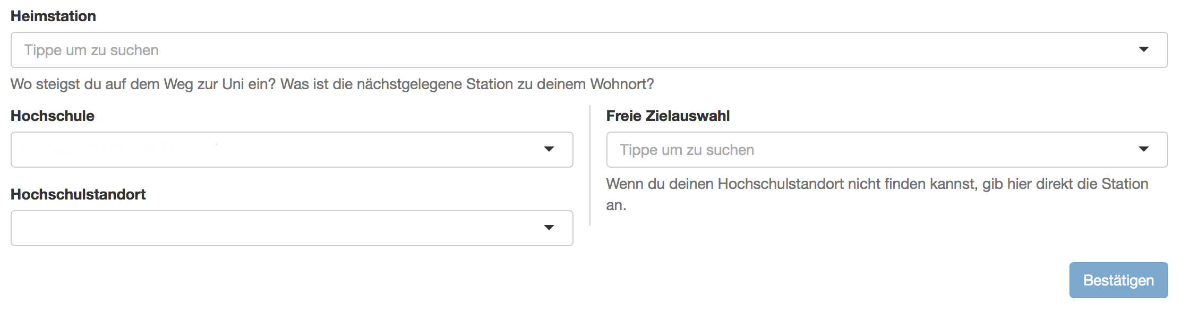
Task: Expand the Hochschule select box
Action: point(292,150)
